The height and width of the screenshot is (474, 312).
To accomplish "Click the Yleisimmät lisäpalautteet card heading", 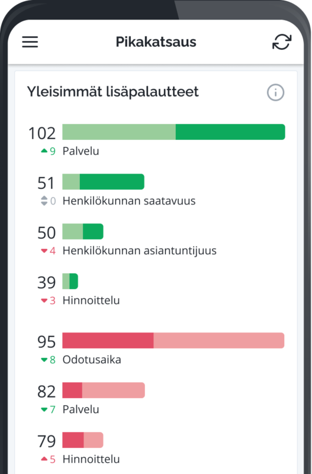I will (x=112, y=92).
